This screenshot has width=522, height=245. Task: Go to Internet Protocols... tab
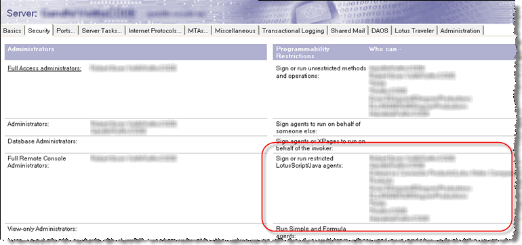[x=155, y=30]
